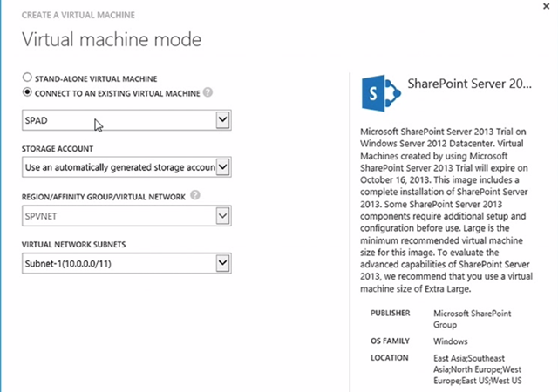
Task: Click the Create a Virtual Machine header text
Action: [78, 16]
